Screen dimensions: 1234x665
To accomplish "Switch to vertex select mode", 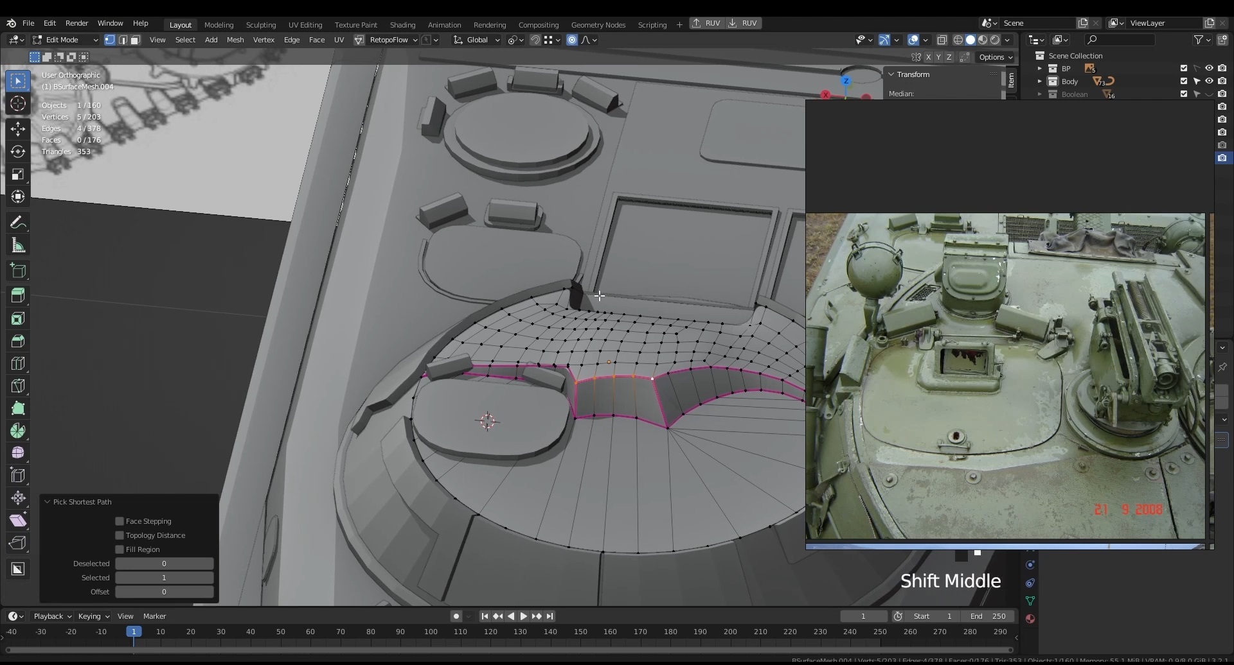I will pyautogui.click(x=110, y=40).
